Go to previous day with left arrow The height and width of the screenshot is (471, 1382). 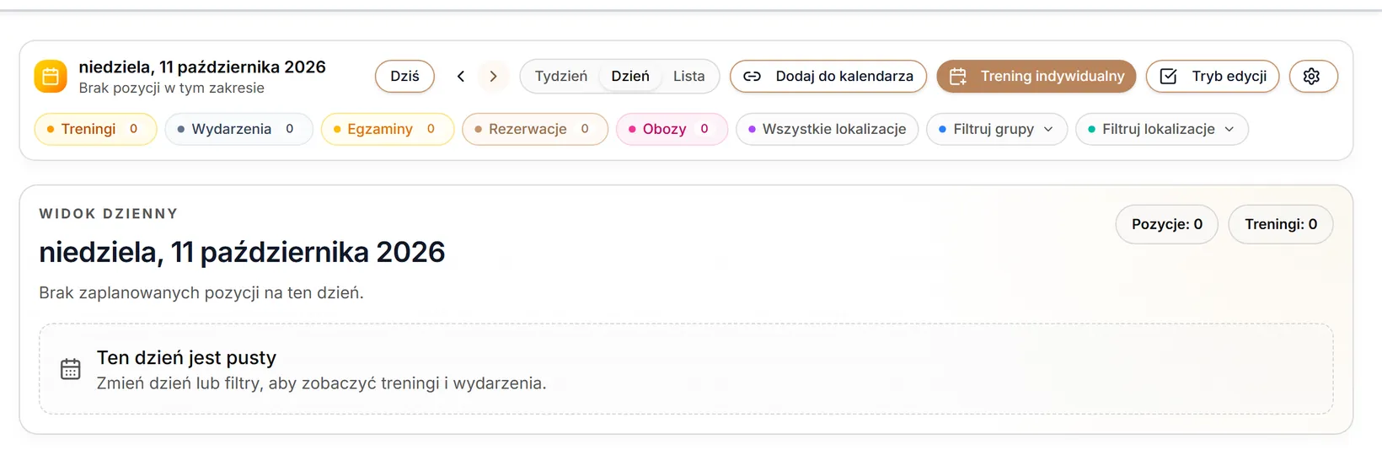(461, 77)
